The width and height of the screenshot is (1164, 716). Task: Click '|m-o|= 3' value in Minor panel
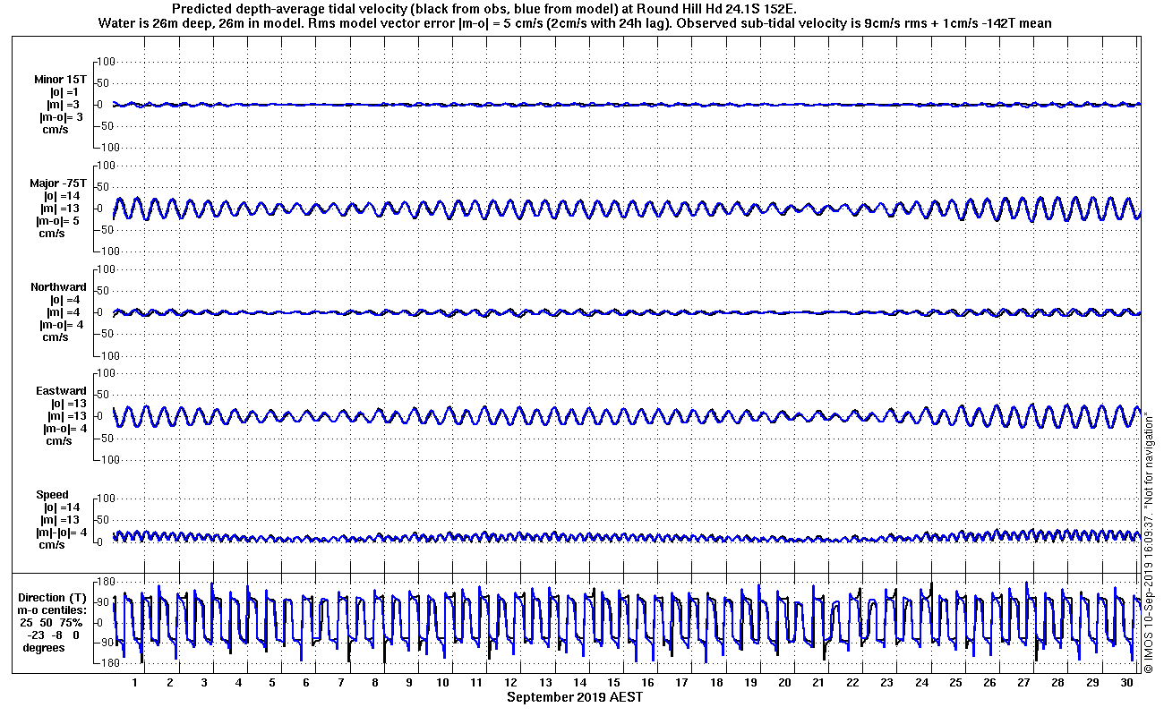62,117
